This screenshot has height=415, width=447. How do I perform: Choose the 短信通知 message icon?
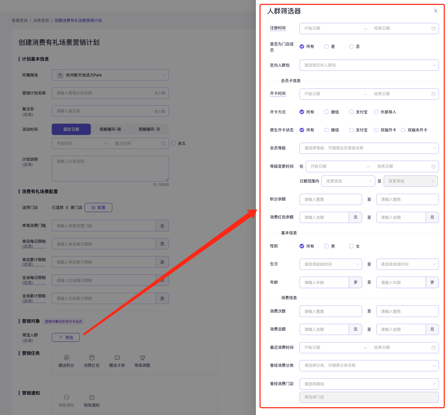click(x=92, y=397)
